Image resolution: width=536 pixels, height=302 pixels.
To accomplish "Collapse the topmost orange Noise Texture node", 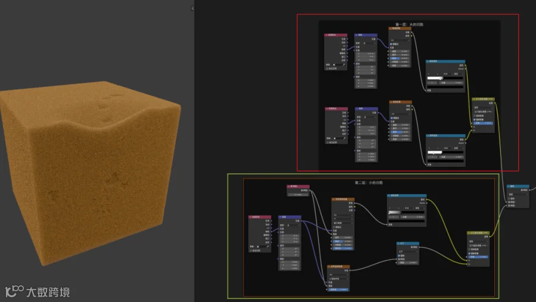I will click(x=391, y=29).
